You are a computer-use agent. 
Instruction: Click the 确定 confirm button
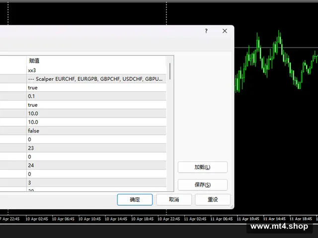[x=135, y=199]
